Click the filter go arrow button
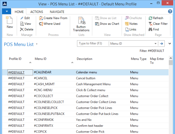 [x=161, y=43]
